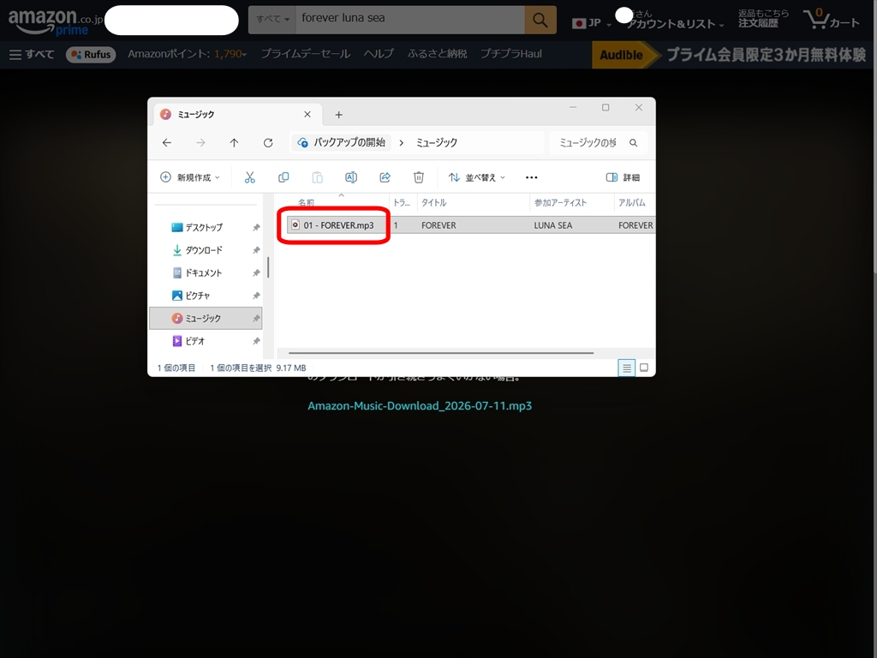Click the Rufus button
Image resolution: width=877 pixels, height=658 pixels.
91,54
